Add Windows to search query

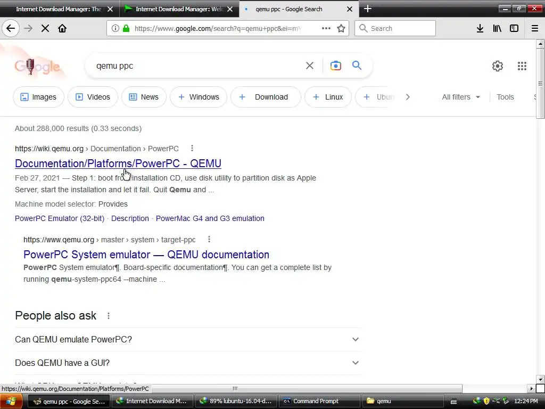click(x=199, y=97)
